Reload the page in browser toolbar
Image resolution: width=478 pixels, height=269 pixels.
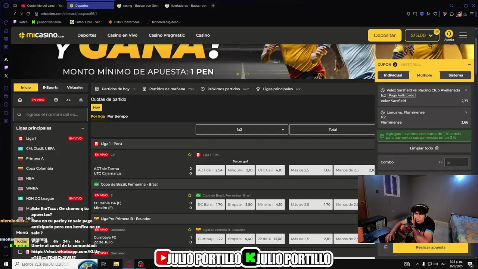point(28,14)
